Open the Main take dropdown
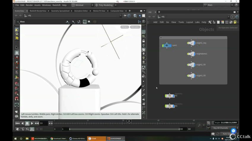Image resolution: width=252 pixels, height=141 pixels. 218,5
